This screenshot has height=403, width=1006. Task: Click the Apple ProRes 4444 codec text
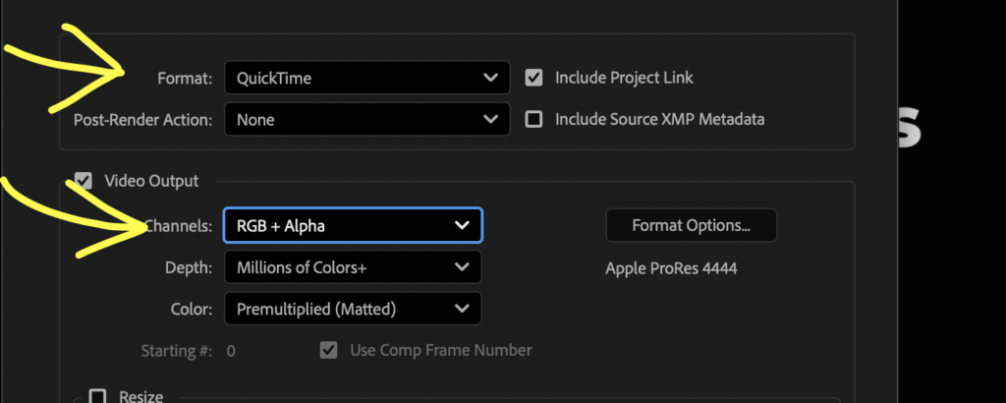click(671, 268)
